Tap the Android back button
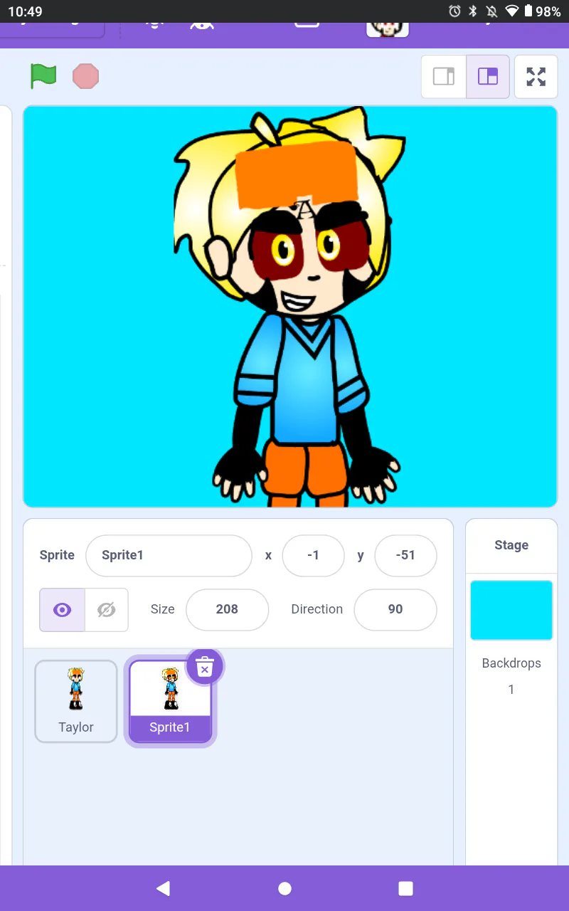This screenshot has height=911, width=569. pos(163,888)
